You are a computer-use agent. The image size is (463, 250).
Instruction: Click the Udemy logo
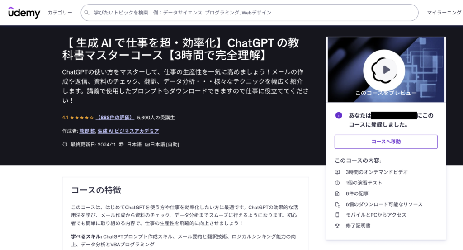[x=24, y=13]
